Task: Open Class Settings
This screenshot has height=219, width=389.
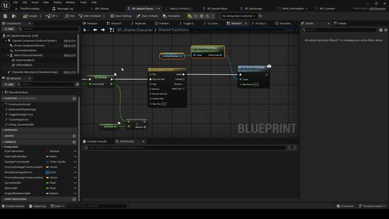Action: click(121, 16)
